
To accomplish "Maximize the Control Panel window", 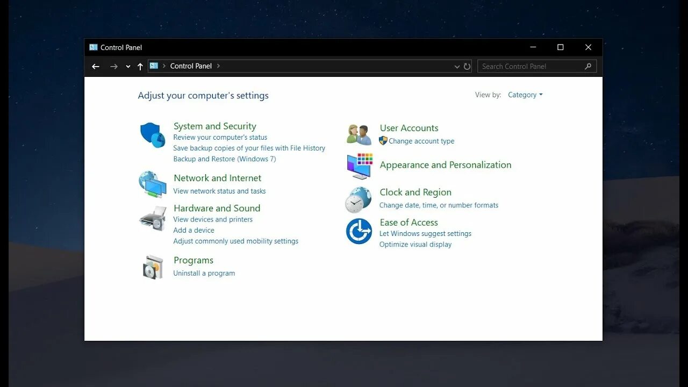I will point(561,47).
